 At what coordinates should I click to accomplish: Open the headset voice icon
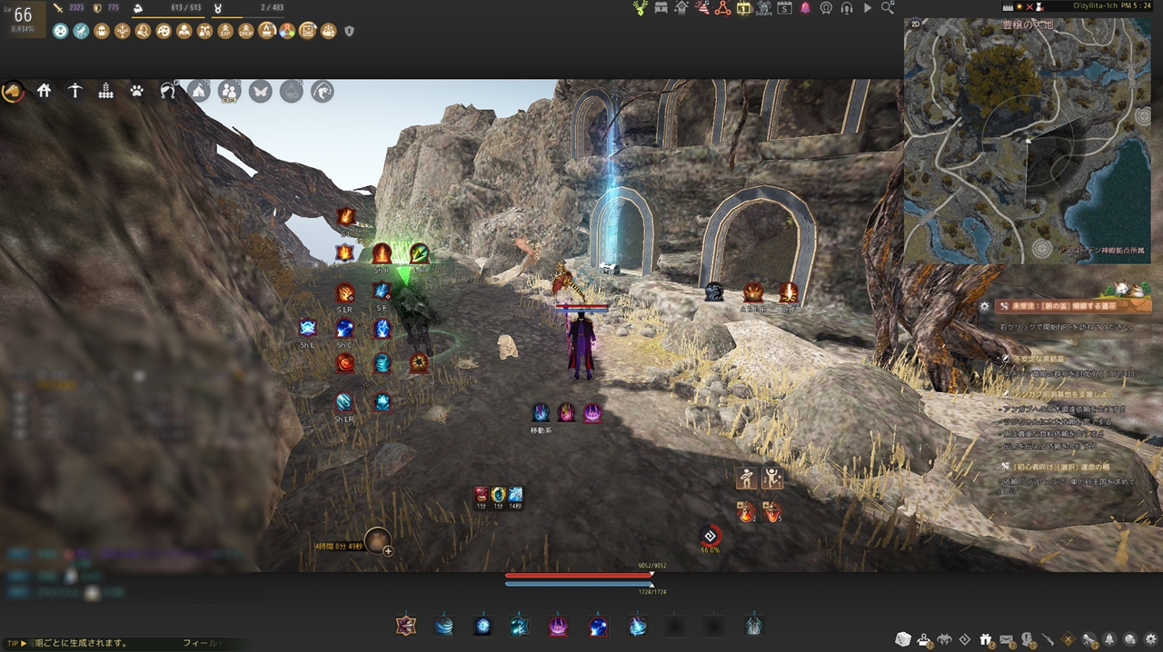(847, 8)
